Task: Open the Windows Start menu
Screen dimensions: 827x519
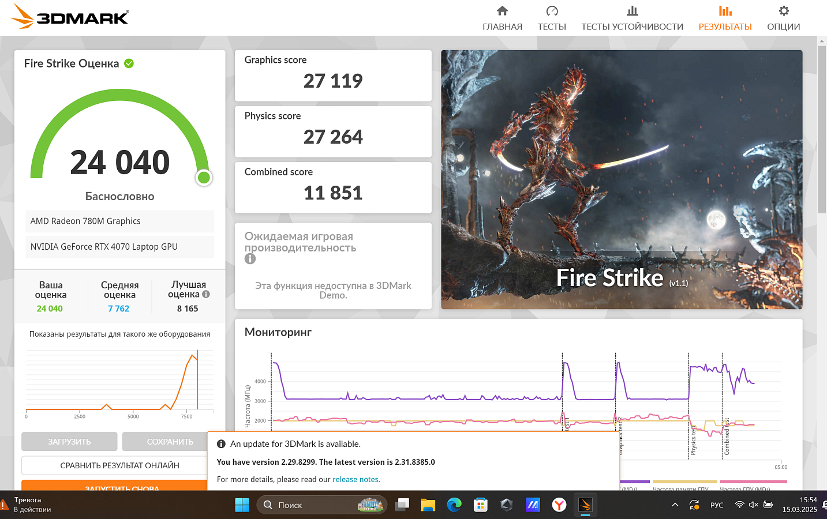Action: click(242, 505)
